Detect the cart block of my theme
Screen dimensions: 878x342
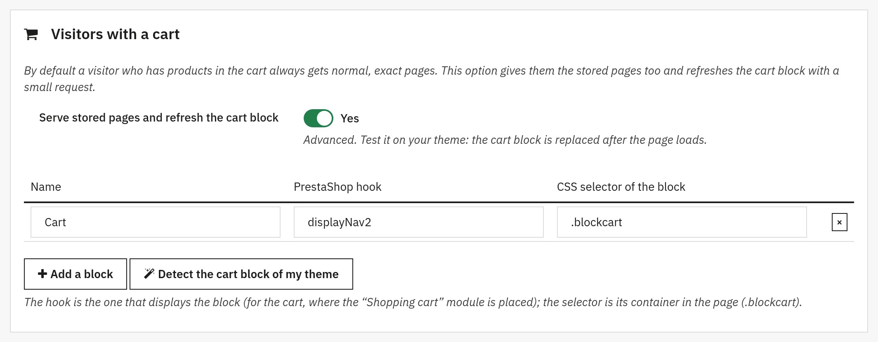(x=241, y=274)
